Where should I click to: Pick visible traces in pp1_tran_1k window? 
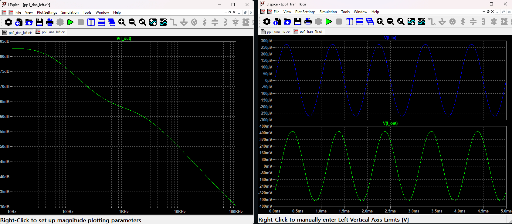tap(422, 22)
